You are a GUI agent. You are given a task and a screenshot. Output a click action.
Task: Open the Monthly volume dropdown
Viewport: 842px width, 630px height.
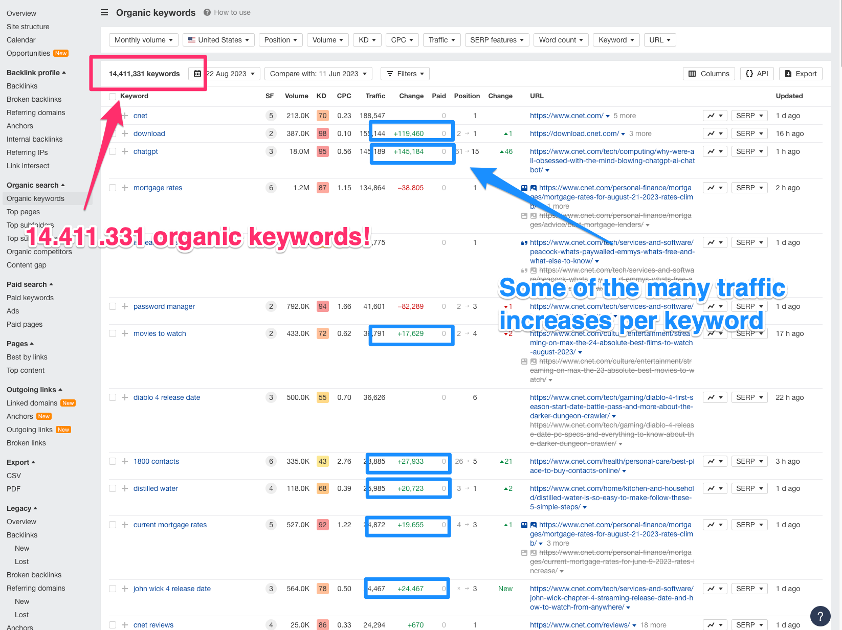(143, 39)
